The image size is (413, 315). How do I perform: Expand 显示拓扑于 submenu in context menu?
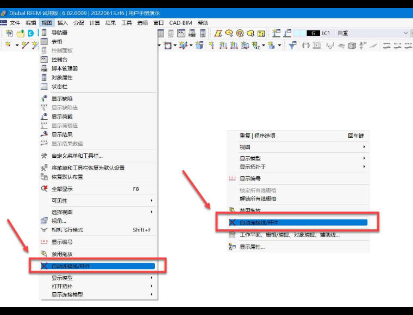298,167
